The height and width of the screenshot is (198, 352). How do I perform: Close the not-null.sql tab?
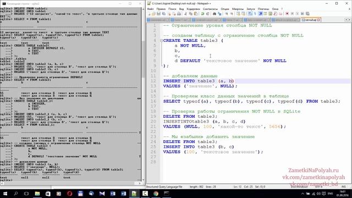point(318,20)
